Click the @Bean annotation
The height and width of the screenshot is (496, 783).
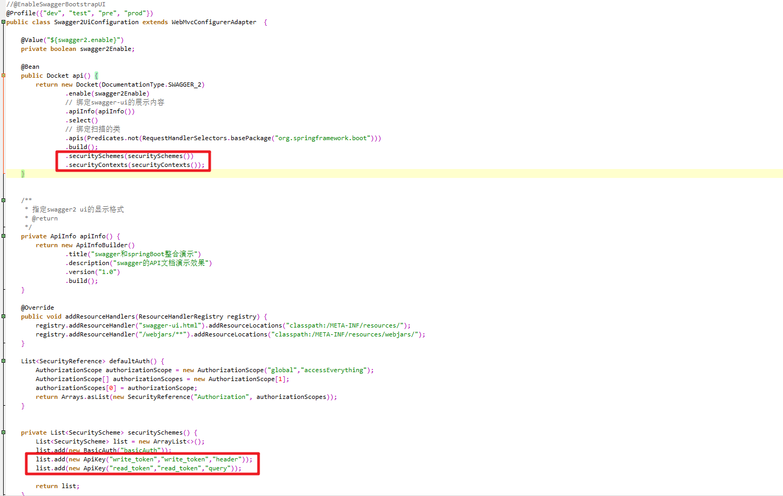[x=29, y=66]
